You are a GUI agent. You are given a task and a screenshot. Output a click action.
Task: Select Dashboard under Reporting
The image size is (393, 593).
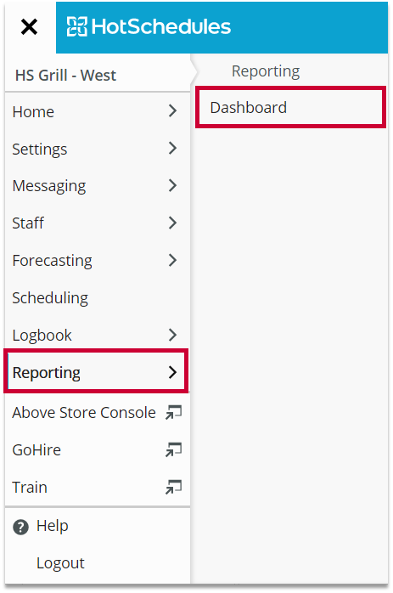290,107
